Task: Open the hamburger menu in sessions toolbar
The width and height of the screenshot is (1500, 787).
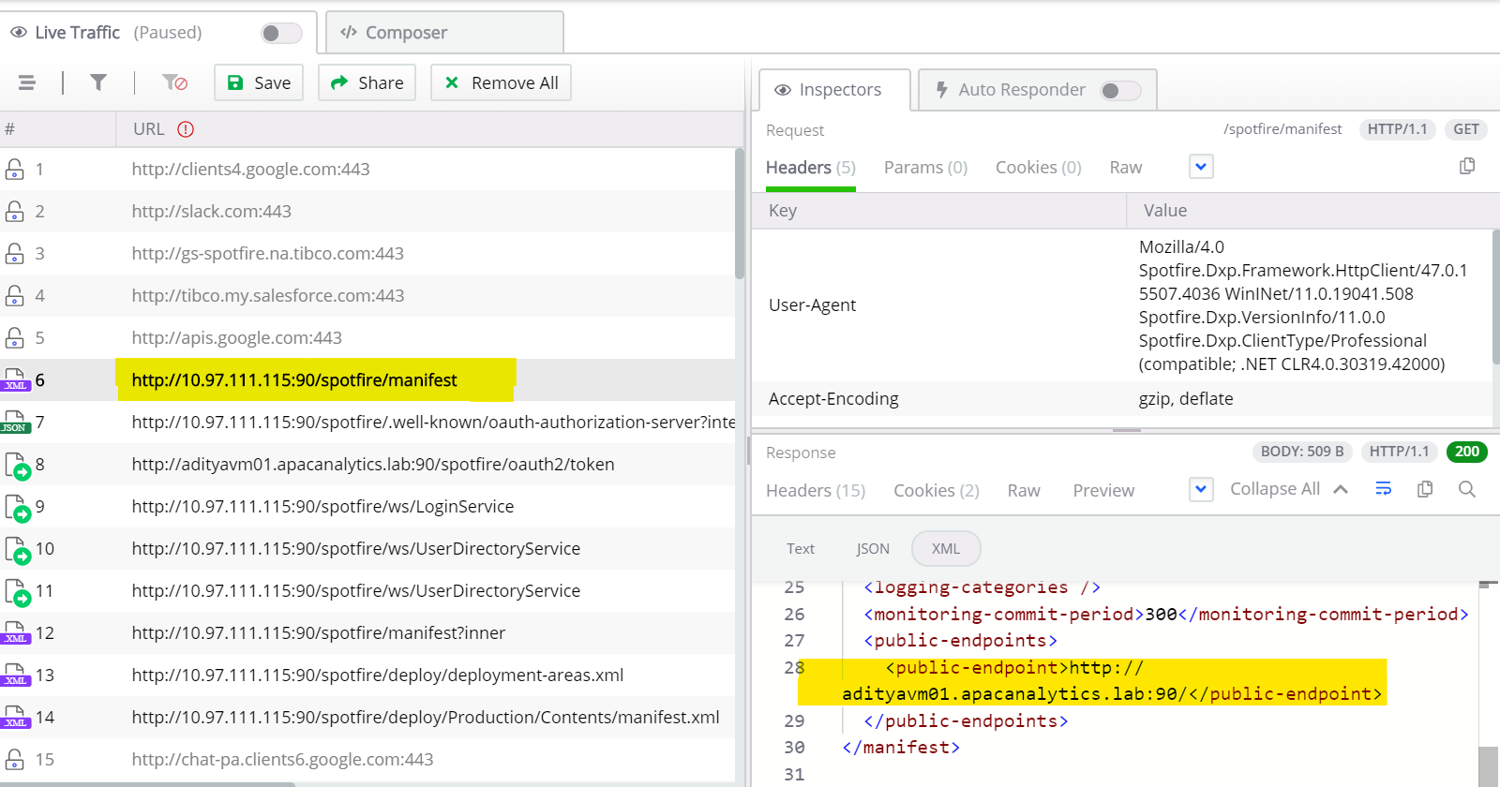Action: click(27, 82)
